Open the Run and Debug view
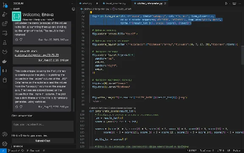Image resolution: width=244 pixels, height=153 pixels. click(5, 14)
